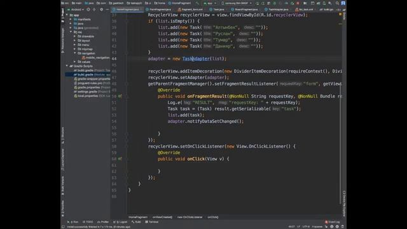The width and height of the screenshot is (407, 229).
Task: Open the Android project view dropdown
Action: 76,10
